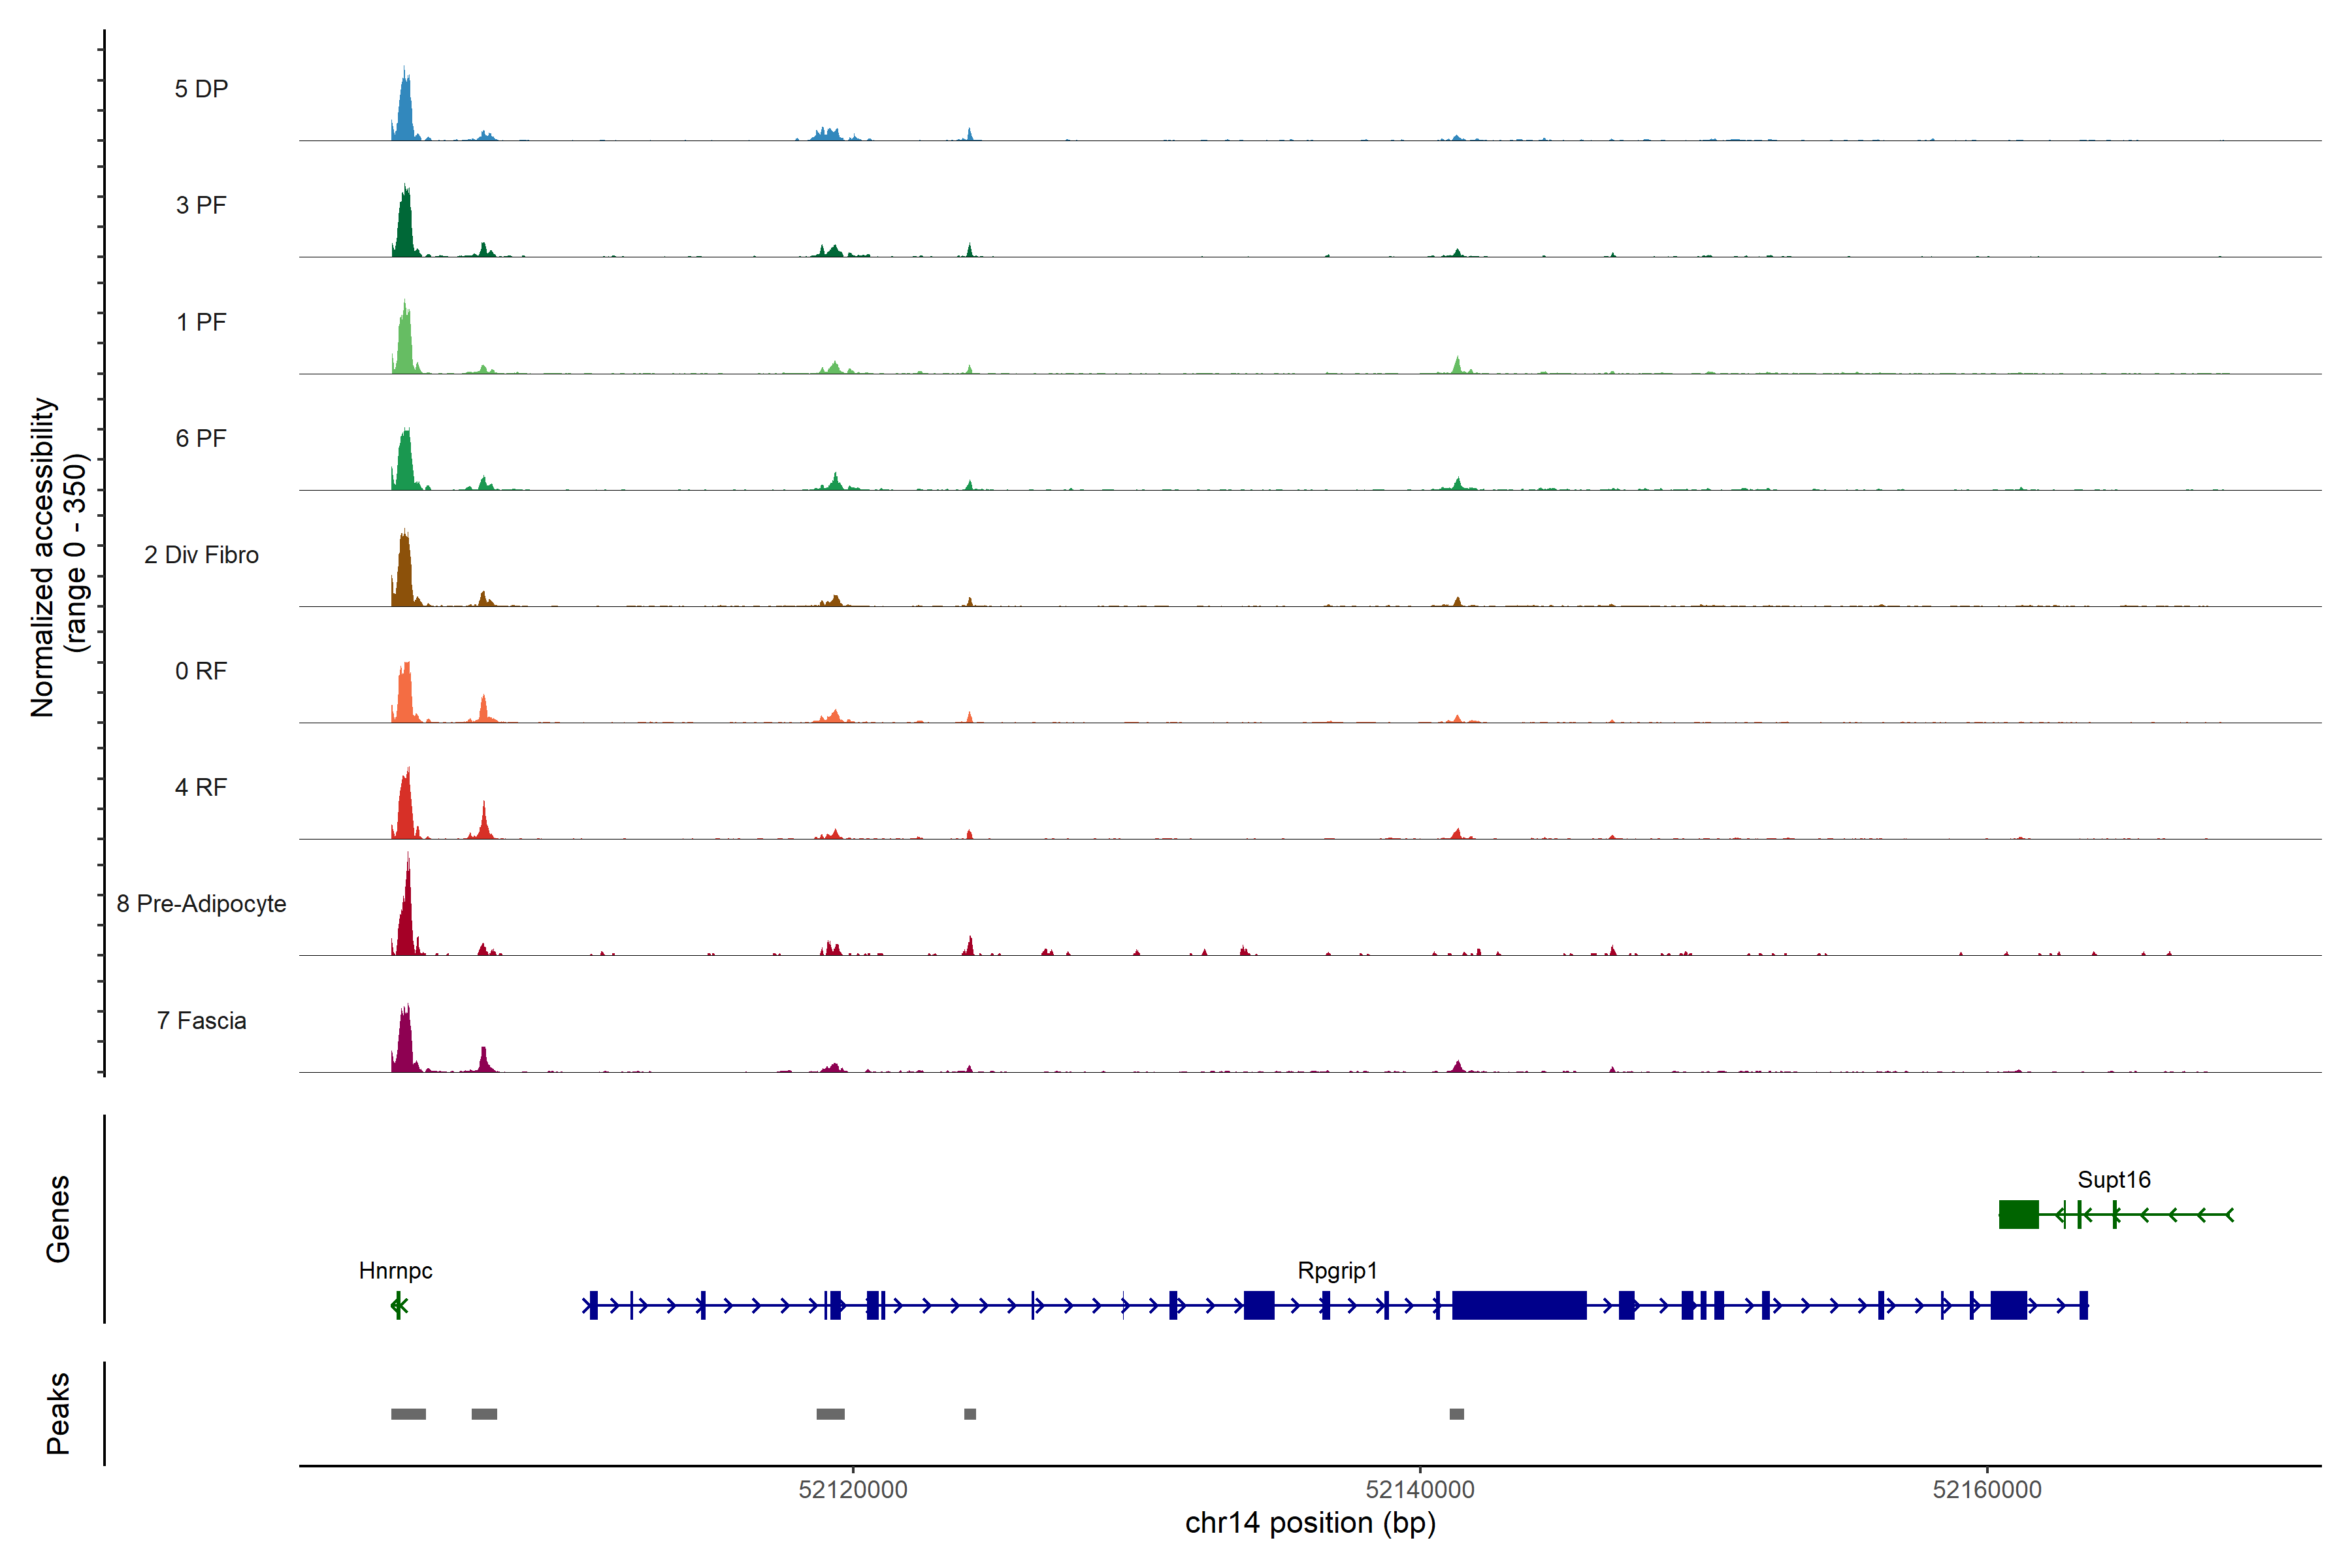
Task: Click the 52120000 axis tick label
Action: [852, 1489]
